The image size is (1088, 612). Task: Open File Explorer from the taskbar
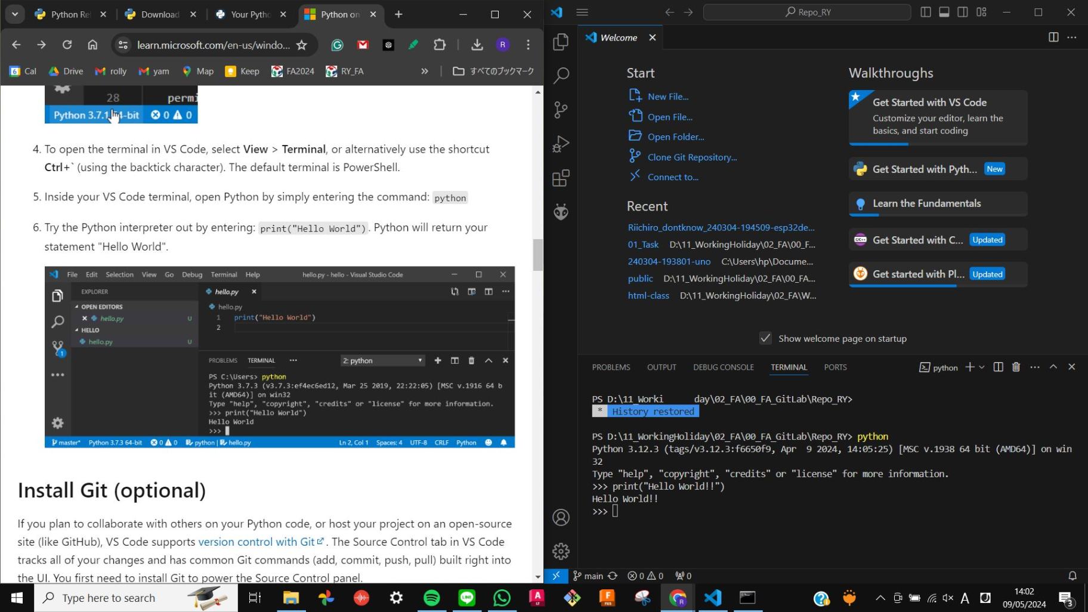[x=290, y=598]
